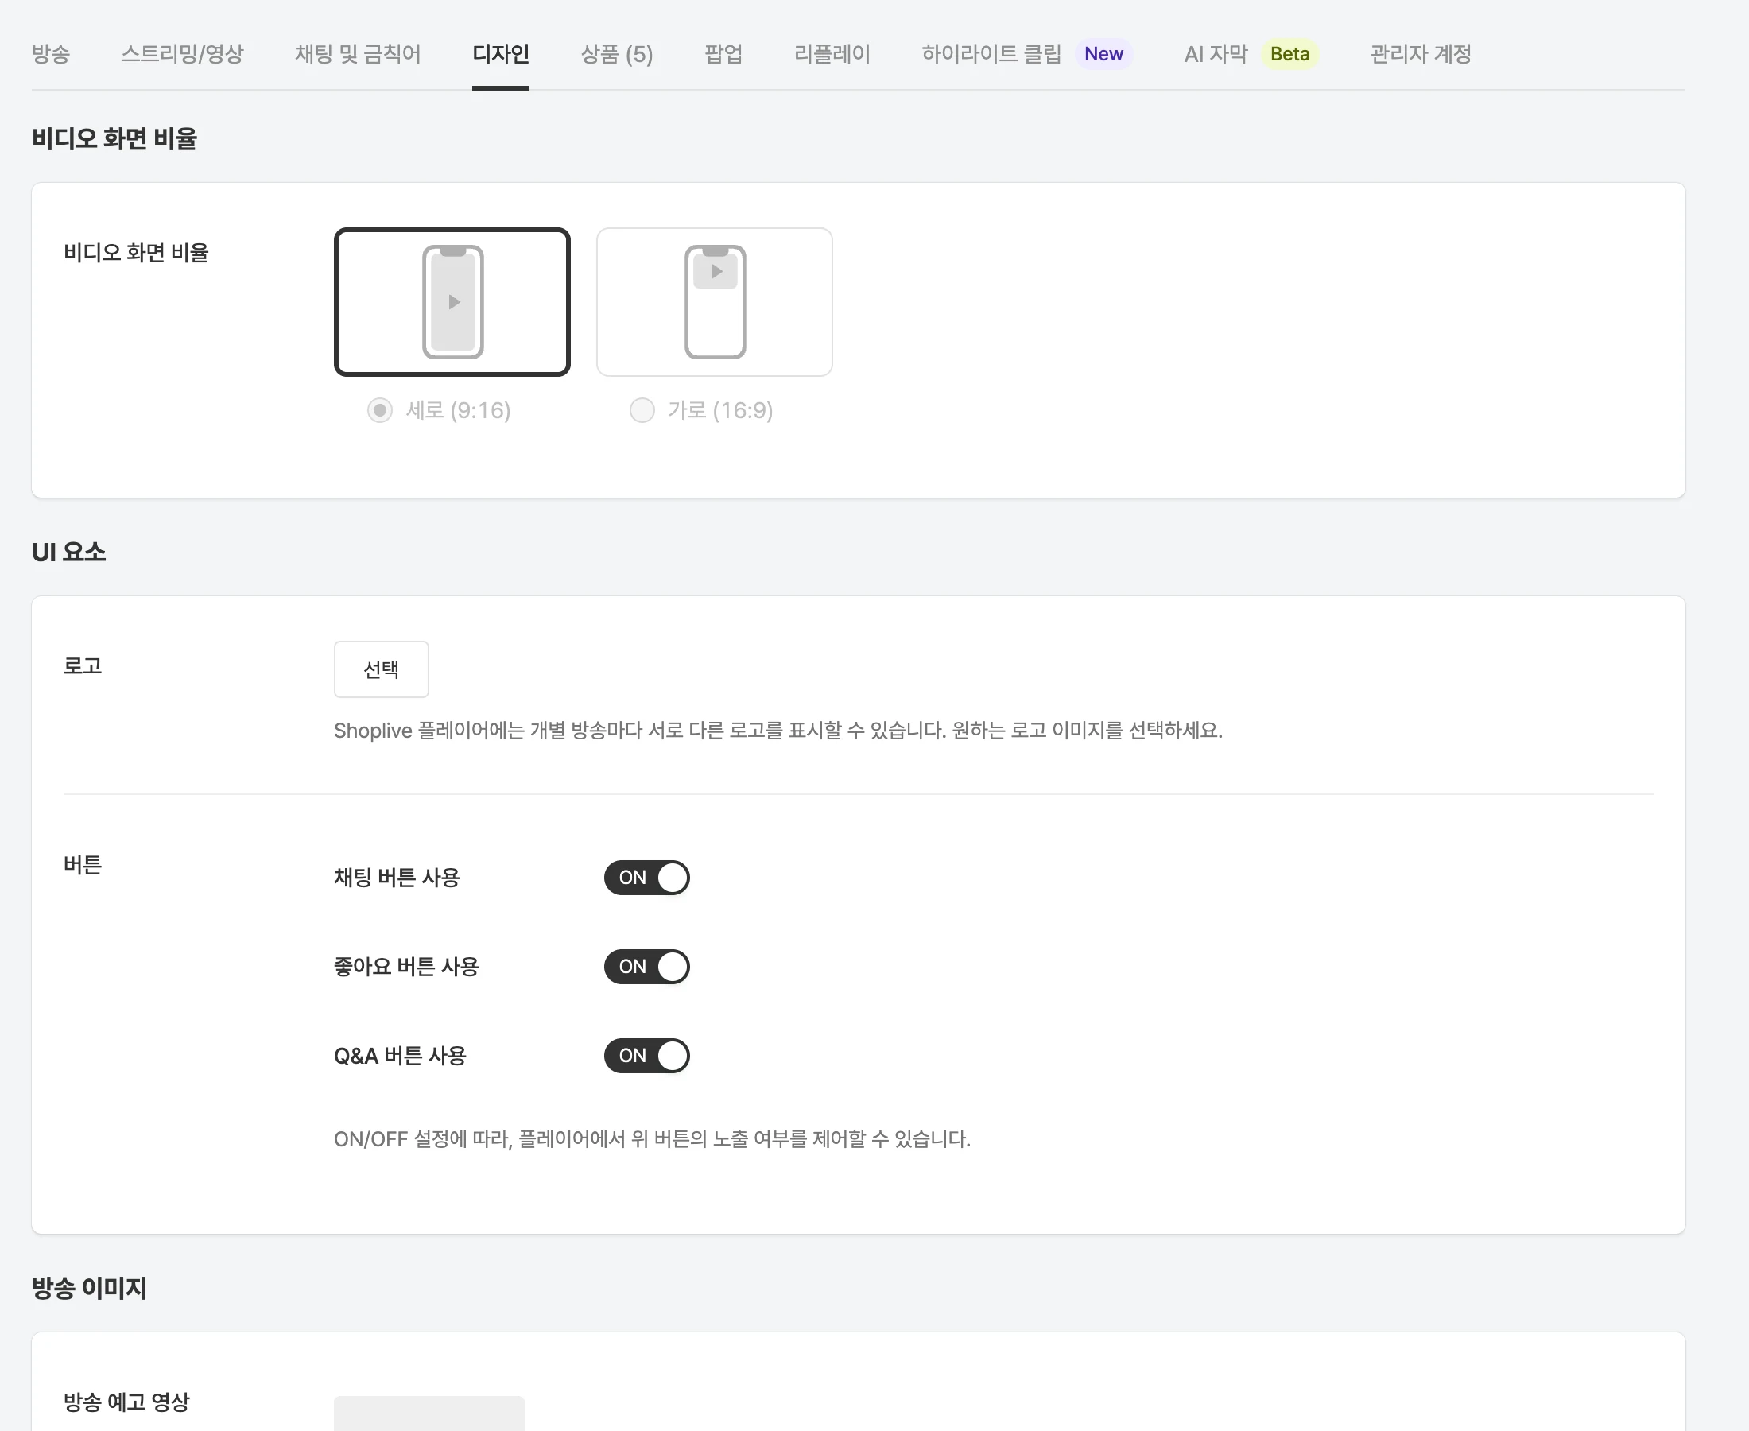Switch to the 리플레이 tab
The width and height of the screenshot is (1749, 1431).
832,53
